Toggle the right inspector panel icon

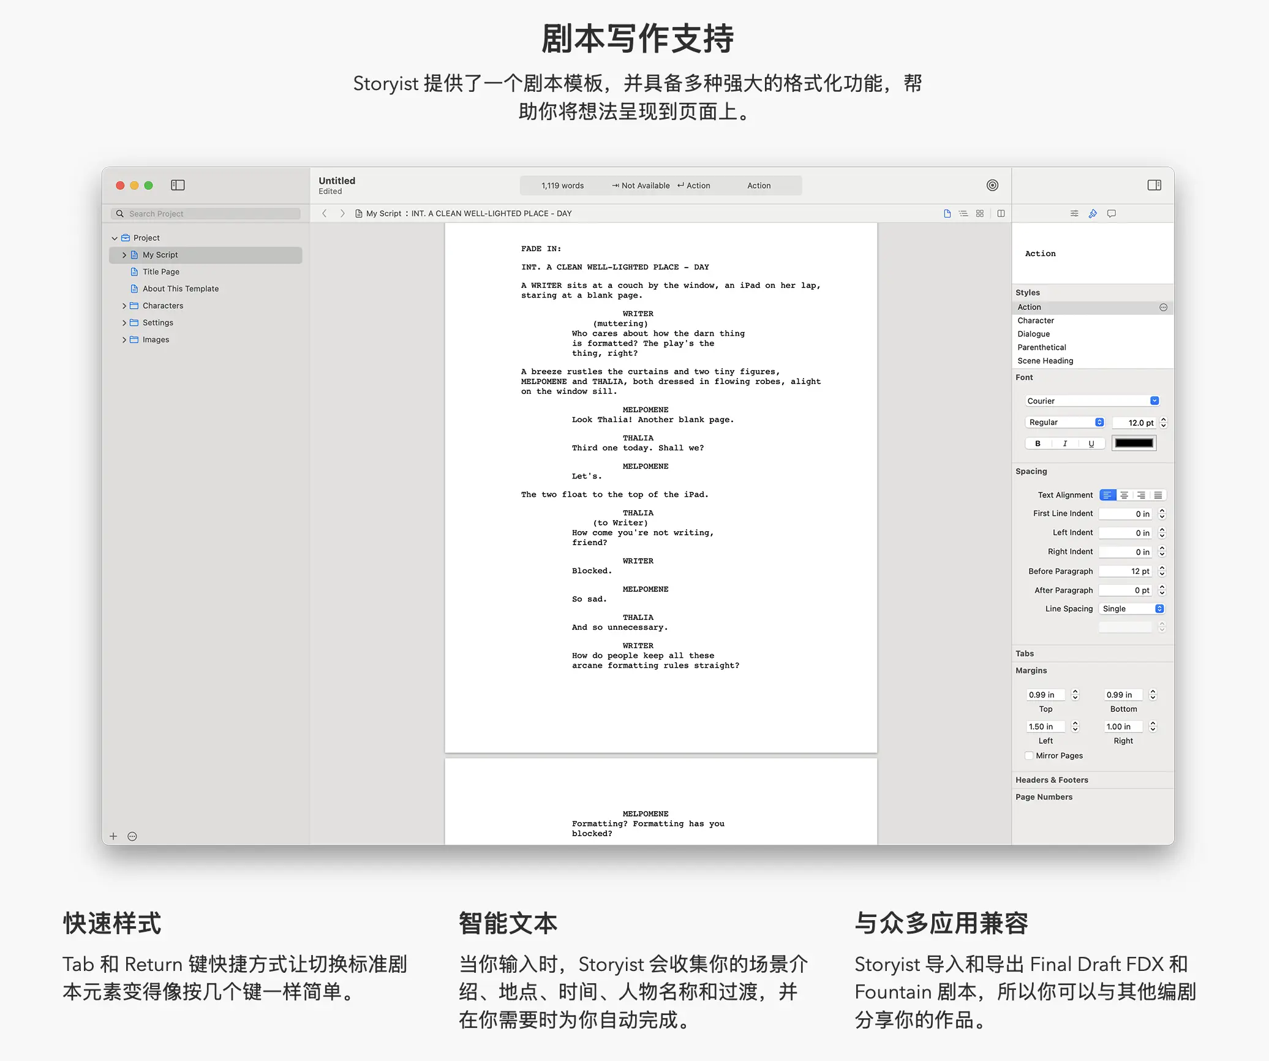coord(1154,185)
